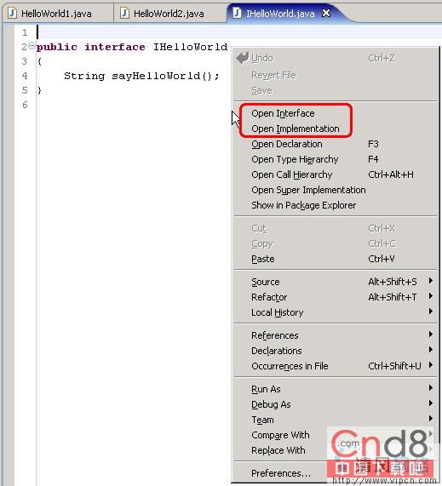Screen dimensions: 442x486
Task: Expand the References submenu arrow
Action: tap(431, 334)
